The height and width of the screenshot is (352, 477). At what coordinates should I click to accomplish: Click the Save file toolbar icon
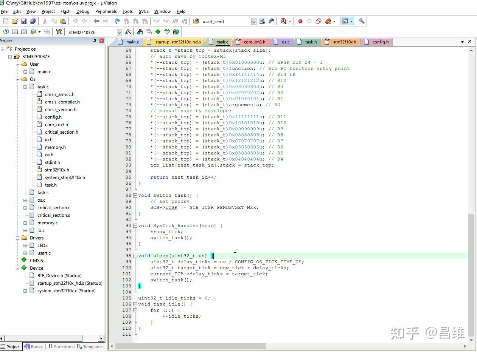pyautogui.click(x=23, y=21)
